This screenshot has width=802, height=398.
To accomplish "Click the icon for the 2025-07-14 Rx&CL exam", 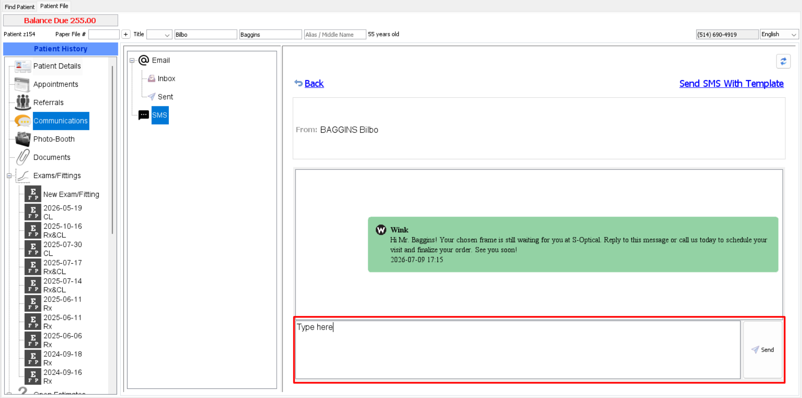I will pos(33,285).
